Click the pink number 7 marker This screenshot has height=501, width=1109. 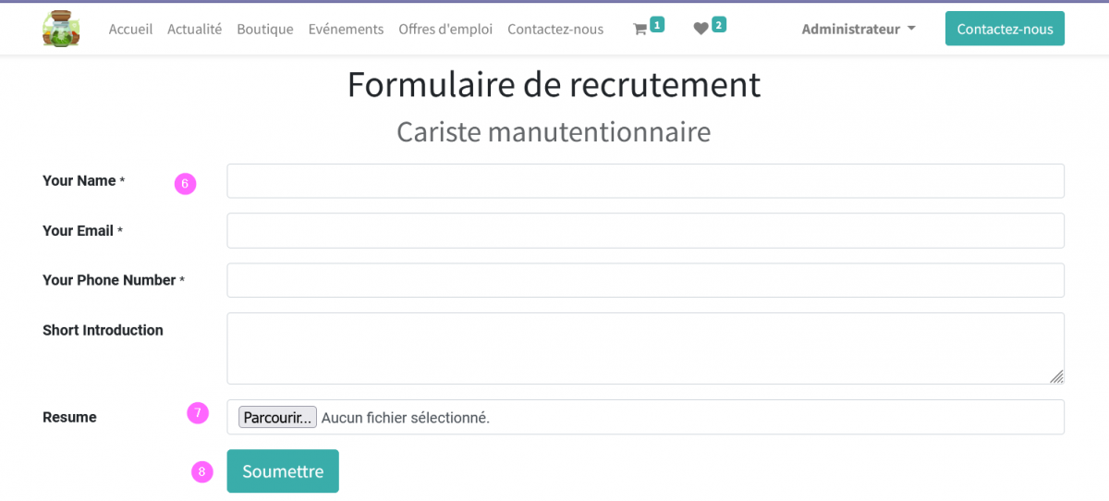[198, 413]
